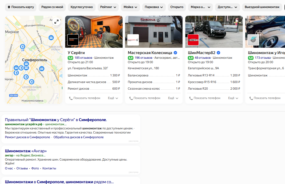
Task: Click 5,0 rating badge of Шиномонтаж у Игоря
Action: pyautogui.click(x=251, y=58)
